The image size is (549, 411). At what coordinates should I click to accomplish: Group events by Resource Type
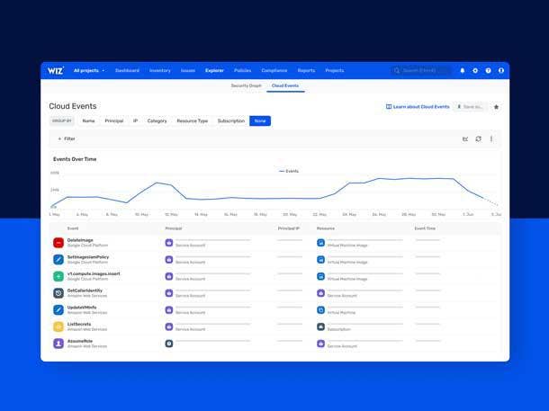(x=192, y=121)
